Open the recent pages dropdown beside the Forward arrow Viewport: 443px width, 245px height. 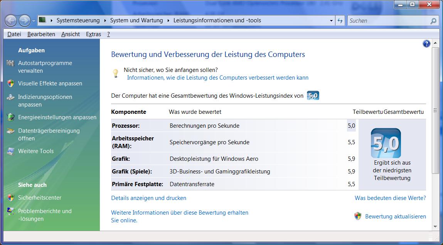34,21
